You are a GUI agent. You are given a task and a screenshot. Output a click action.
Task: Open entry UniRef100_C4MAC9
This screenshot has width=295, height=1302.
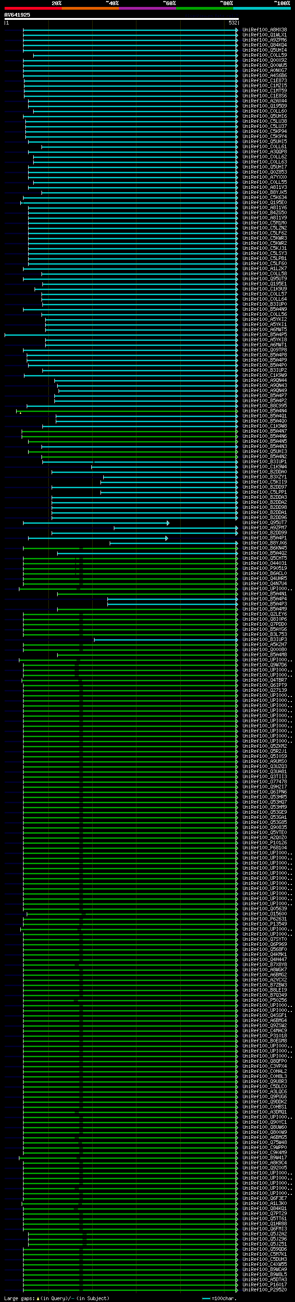click(x=265, y=1030)
